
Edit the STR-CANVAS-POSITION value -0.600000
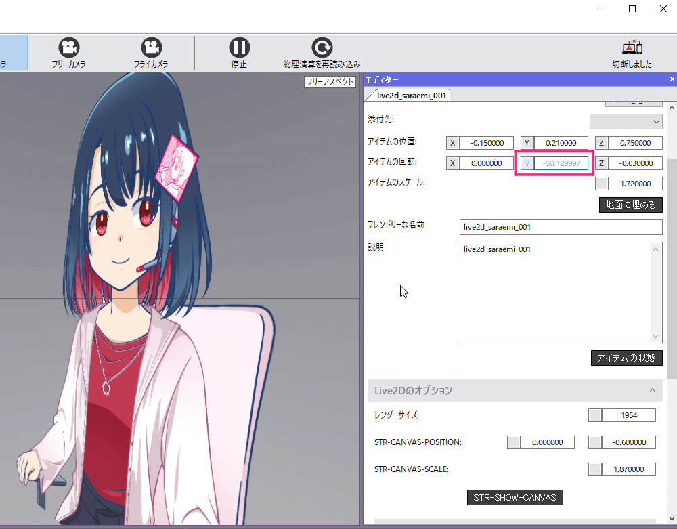(629, 442)
